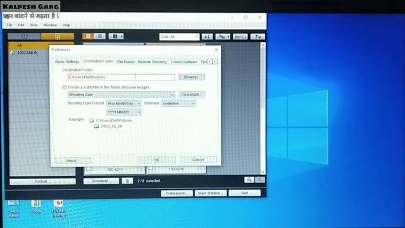405x228 pixels.
Task: Tick checkbox for image 100-4210
Action: [151, 168]
